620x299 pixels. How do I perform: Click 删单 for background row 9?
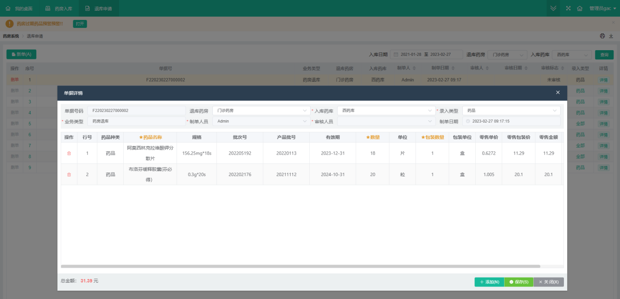[x=15, y=168]
